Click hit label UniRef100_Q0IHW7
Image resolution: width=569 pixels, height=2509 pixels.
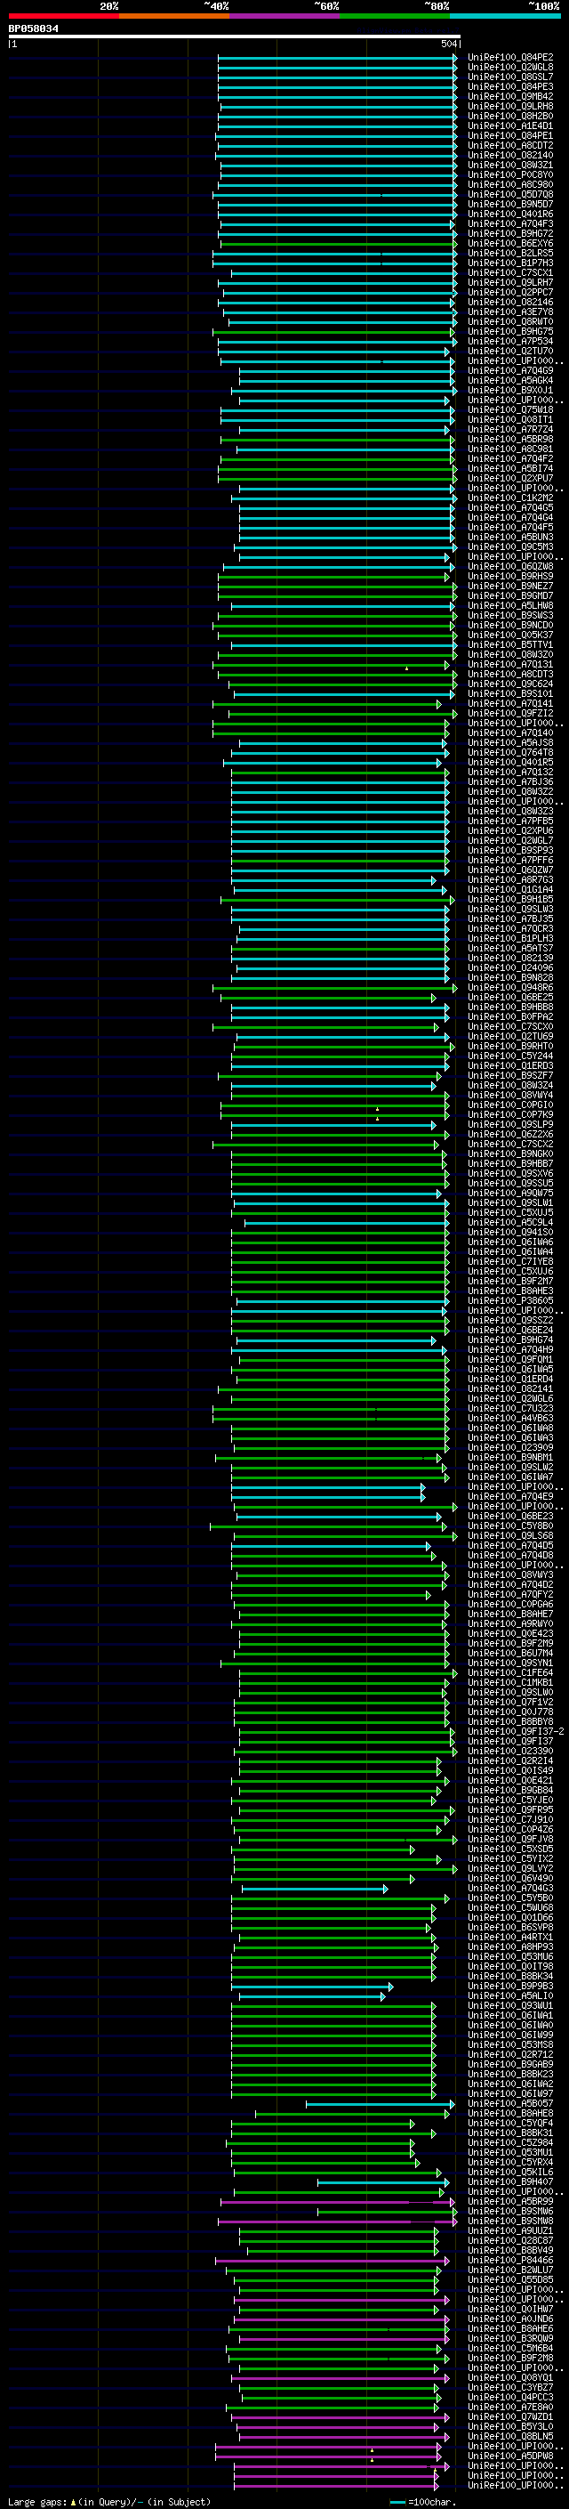[510, 2310]
